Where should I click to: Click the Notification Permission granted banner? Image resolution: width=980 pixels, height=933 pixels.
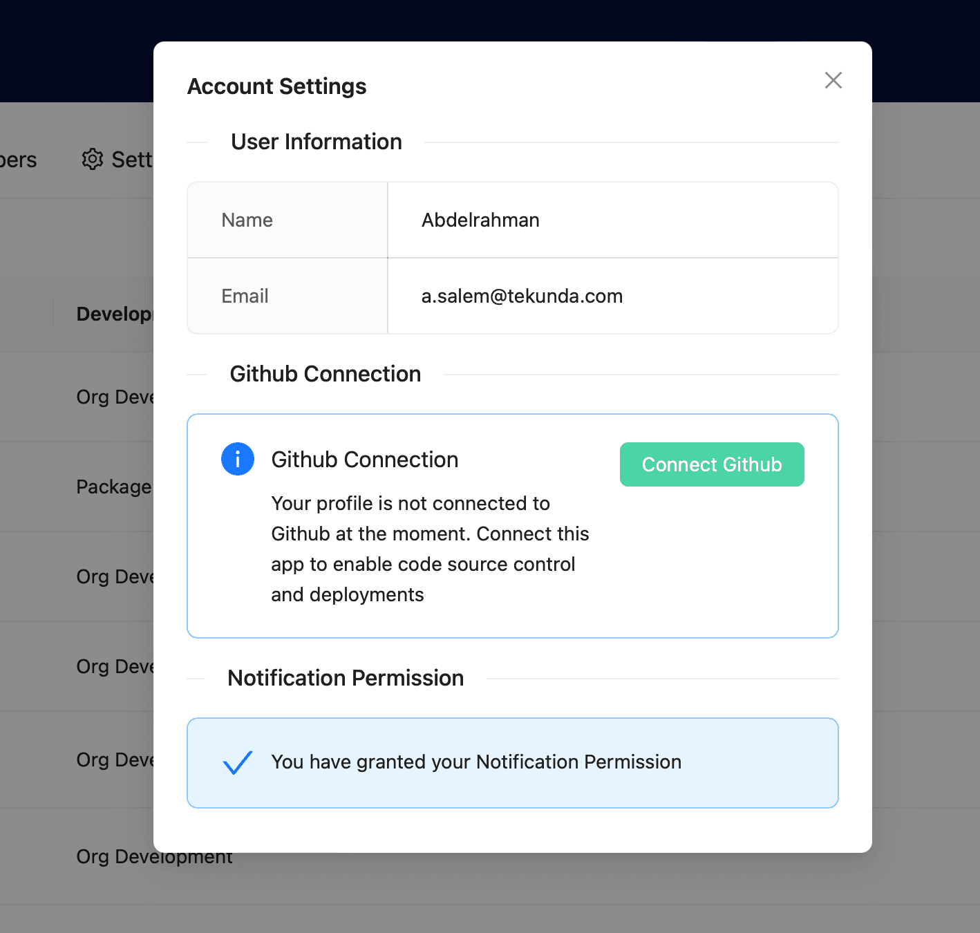[511, 762]
